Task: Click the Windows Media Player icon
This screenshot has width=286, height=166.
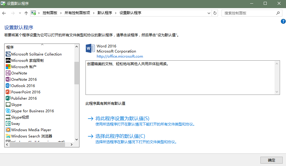Action: [x=8, y=130]
